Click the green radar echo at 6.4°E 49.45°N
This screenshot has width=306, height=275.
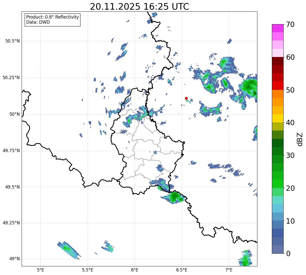pyautogui.click(x=174, y=197)
